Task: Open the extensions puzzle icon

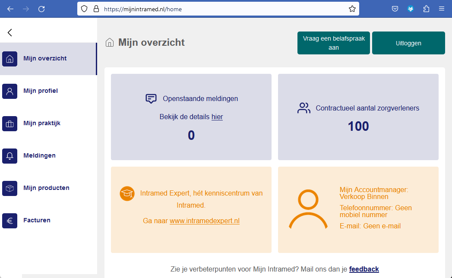Action: 426,9
